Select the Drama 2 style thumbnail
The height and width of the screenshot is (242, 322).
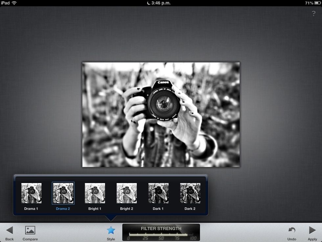pos(63,193)
